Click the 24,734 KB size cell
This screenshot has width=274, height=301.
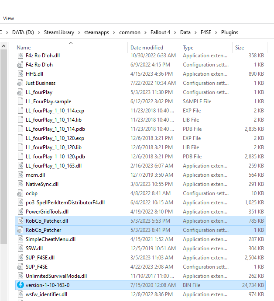click(x=253, y=285)
